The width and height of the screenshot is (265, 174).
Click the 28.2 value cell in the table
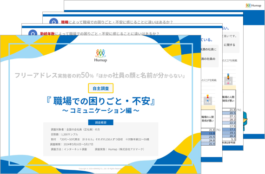(232, 120)
